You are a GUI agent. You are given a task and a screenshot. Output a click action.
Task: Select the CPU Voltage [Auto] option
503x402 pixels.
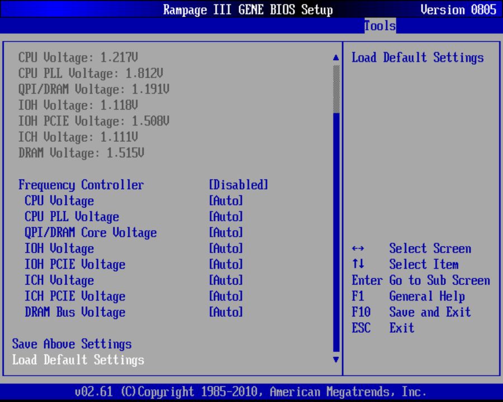tap(226, 201)
